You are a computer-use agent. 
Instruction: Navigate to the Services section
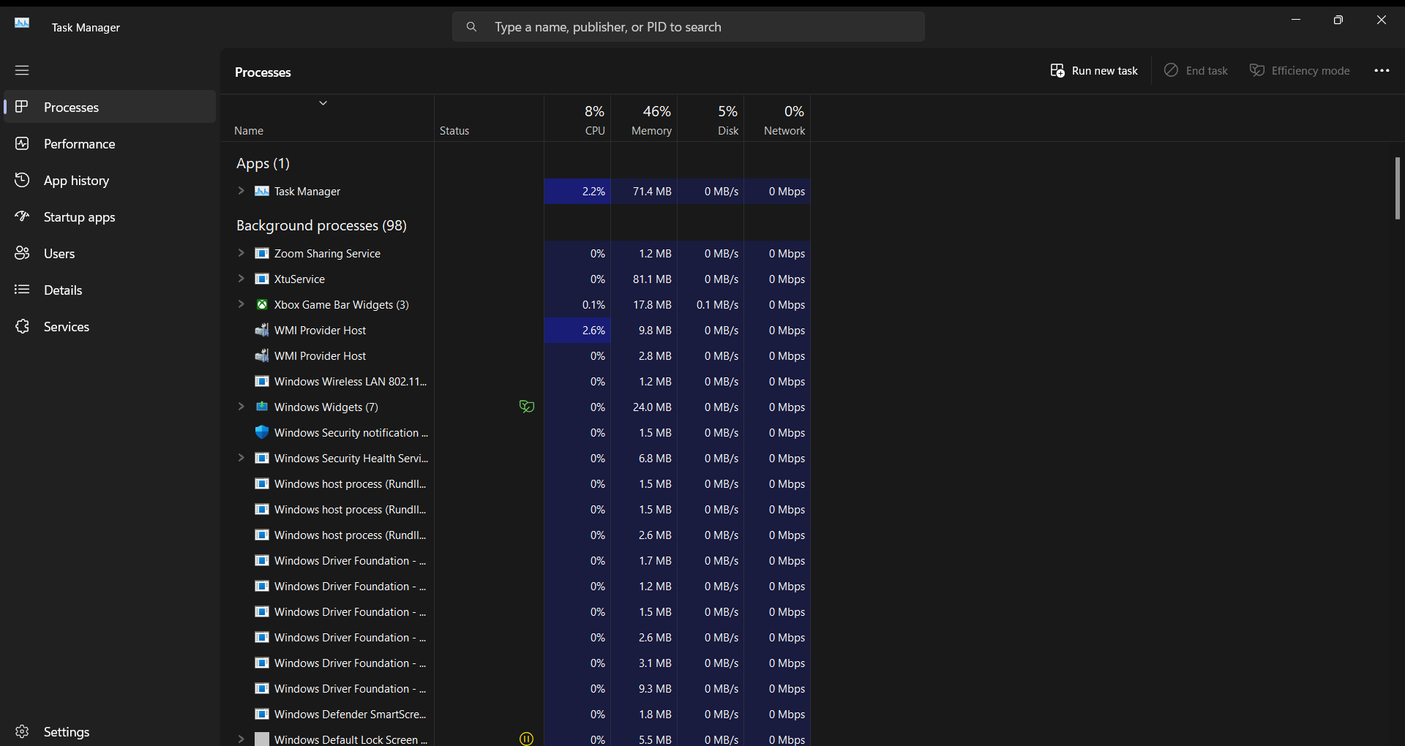coord(110,326)
